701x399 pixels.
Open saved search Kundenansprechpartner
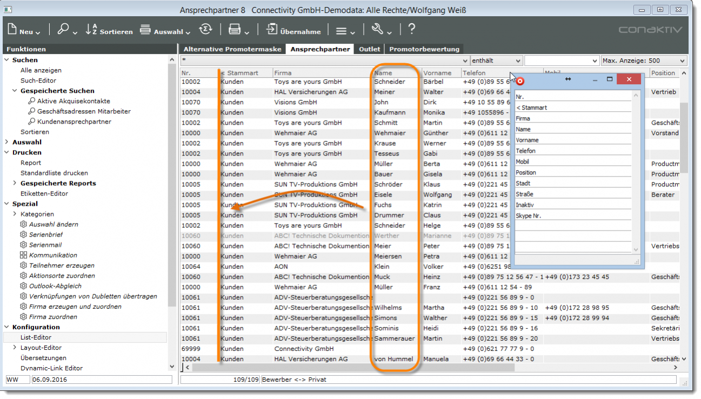tap(74, 122)
